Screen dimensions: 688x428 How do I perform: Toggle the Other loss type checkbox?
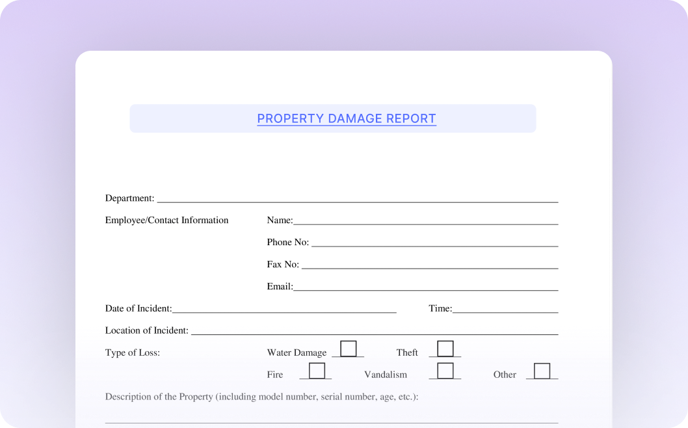coord(542,371)
